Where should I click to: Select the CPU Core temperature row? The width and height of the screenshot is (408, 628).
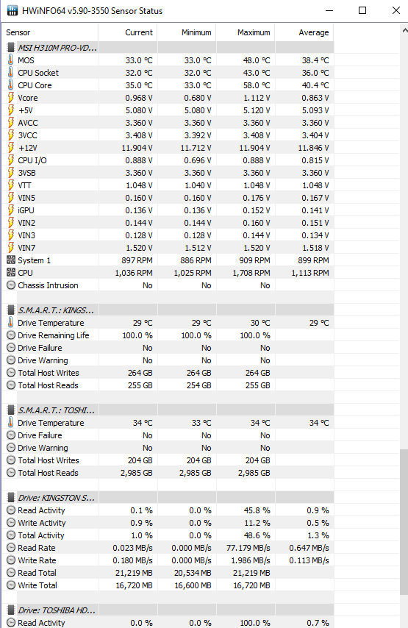(168, 85)
